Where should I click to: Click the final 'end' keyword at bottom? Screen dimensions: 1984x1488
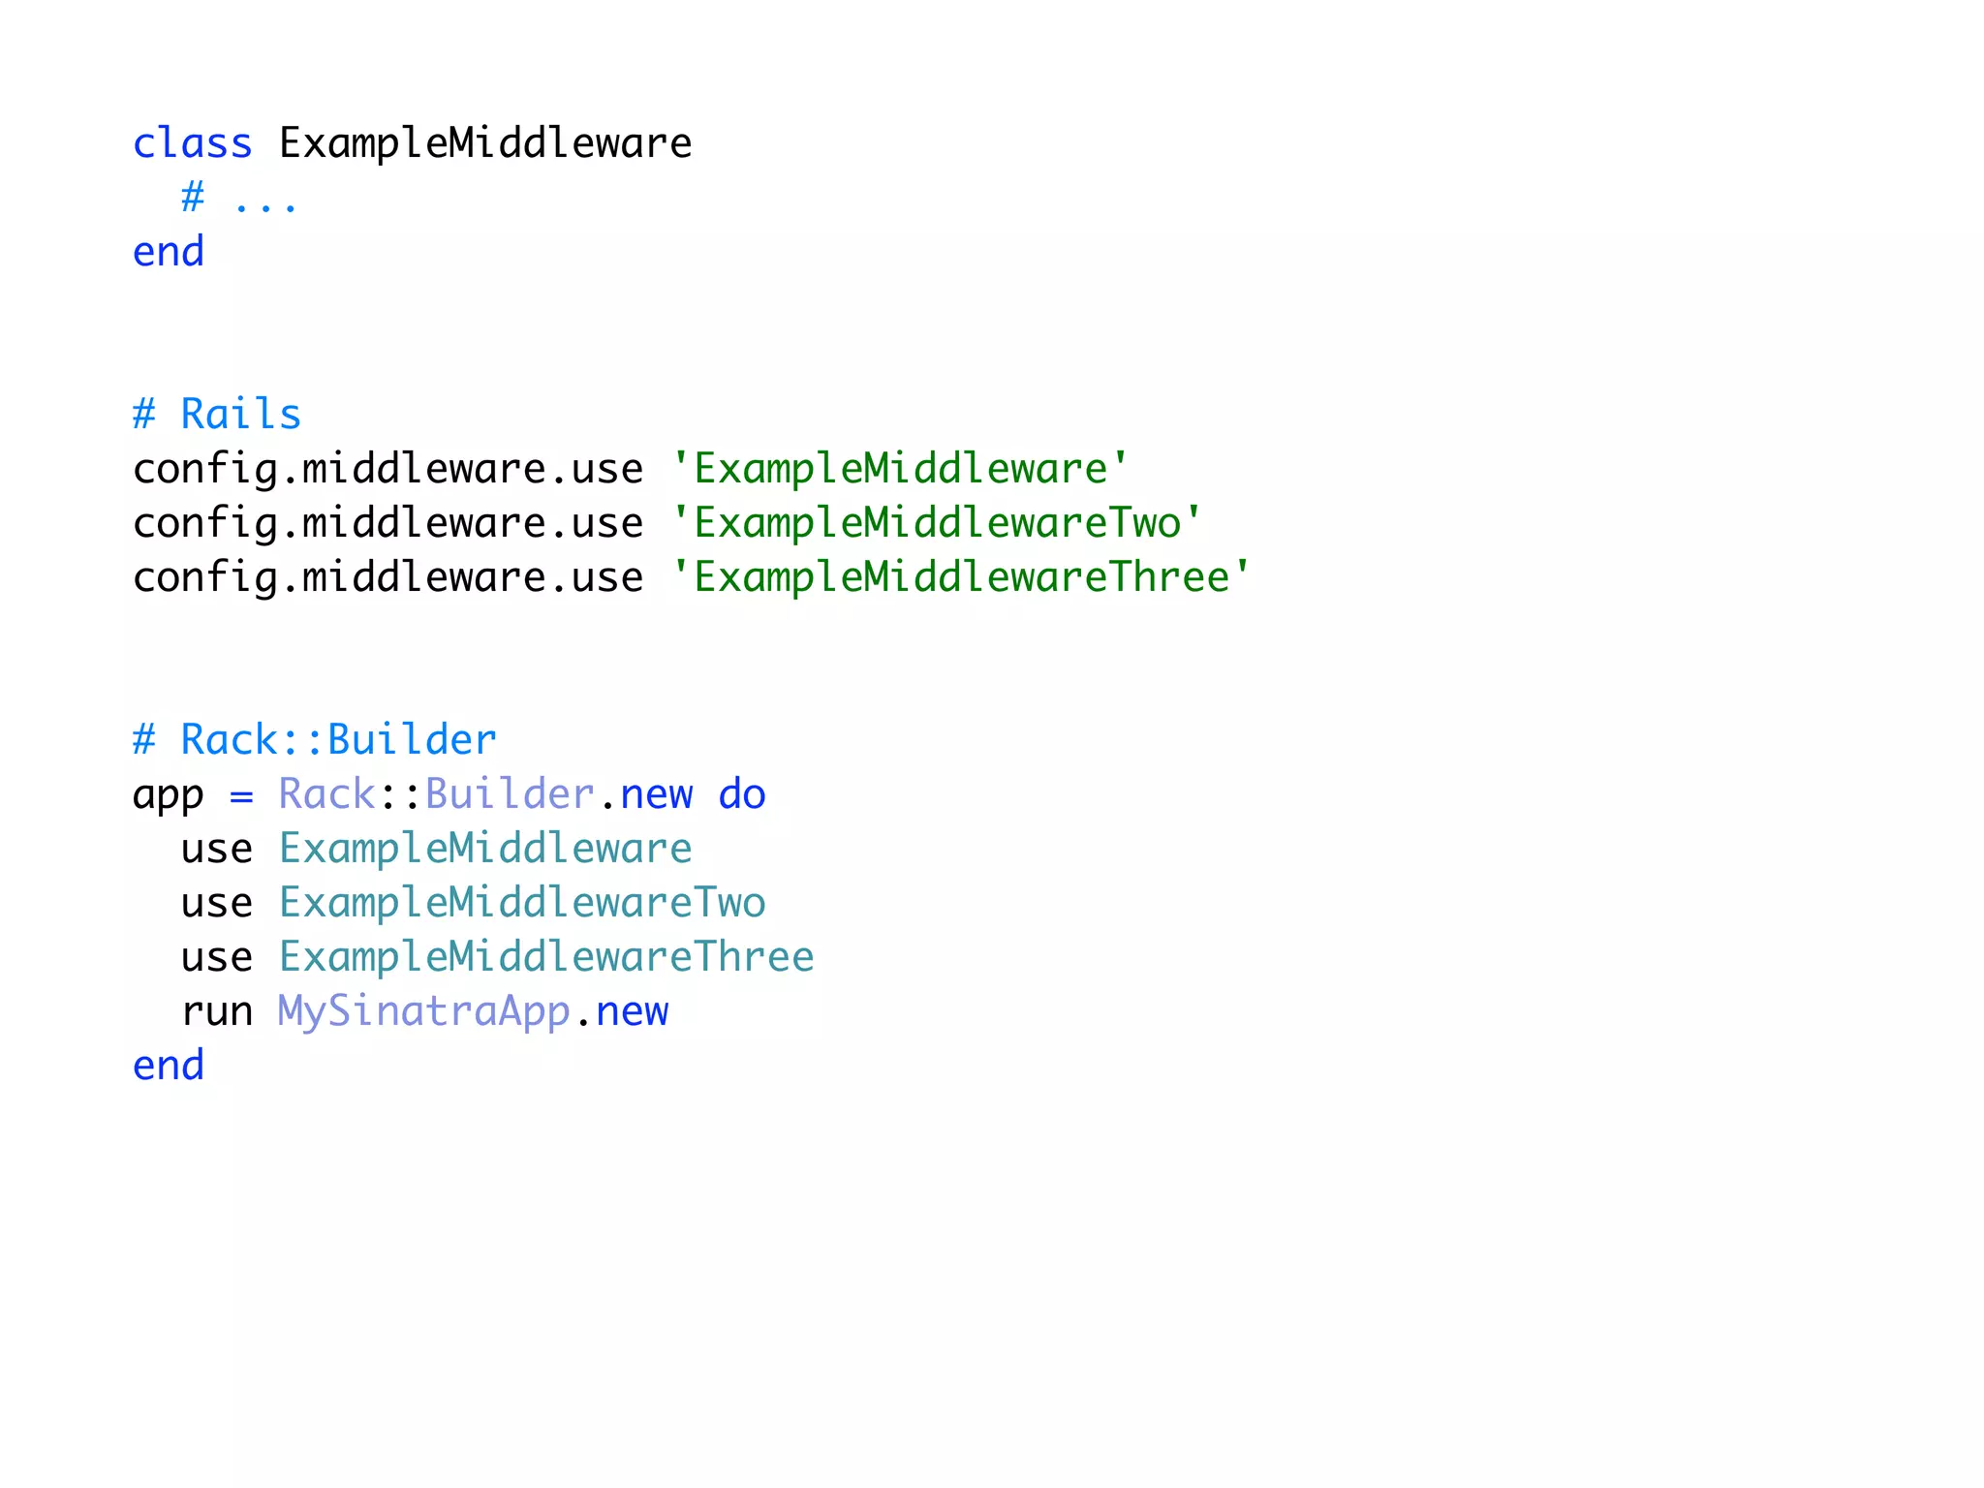(x=169, y=1066)
